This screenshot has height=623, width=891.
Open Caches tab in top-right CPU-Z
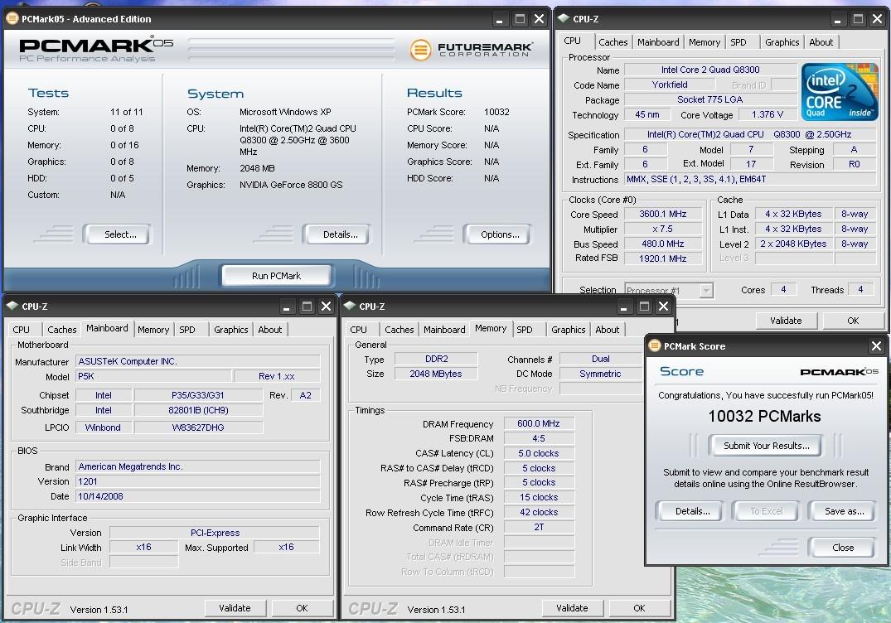pos(613,42)
